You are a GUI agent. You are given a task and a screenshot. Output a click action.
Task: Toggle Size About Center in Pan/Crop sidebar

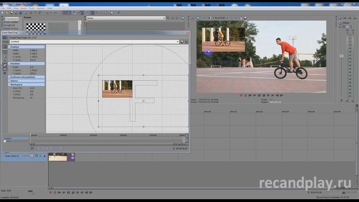(x=5, y=69)
